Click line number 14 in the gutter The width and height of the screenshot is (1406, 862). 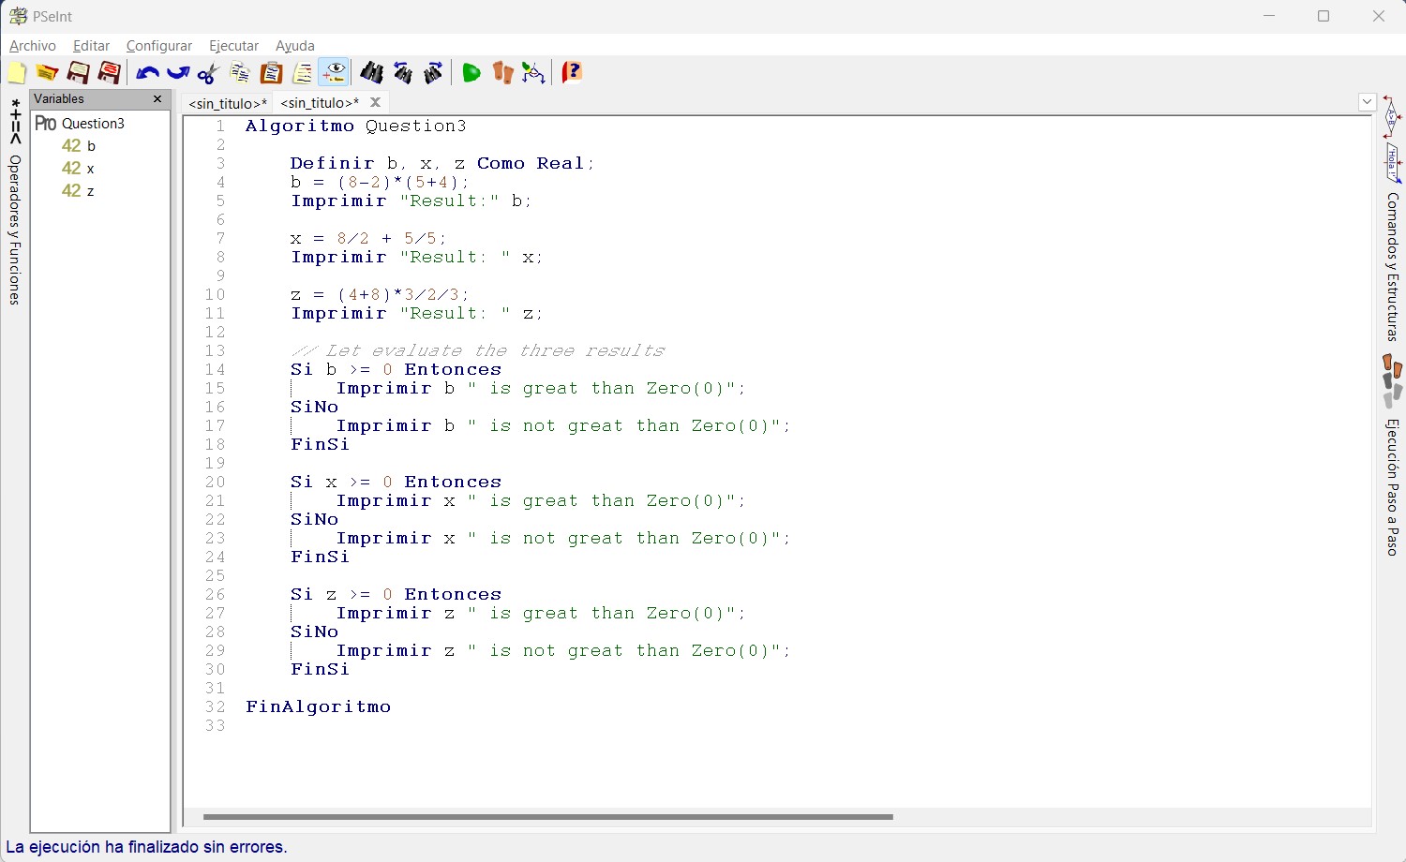point(216,369)
